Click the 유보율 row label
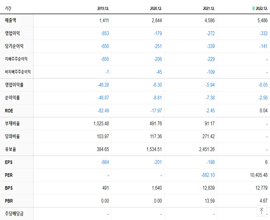 click(10, 149)
